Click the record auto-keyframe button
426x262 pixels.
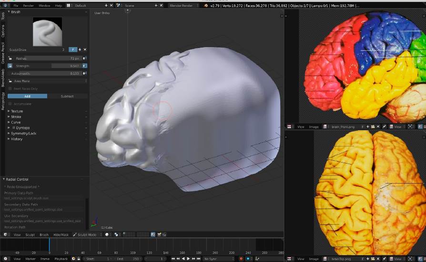coord(241,259)
